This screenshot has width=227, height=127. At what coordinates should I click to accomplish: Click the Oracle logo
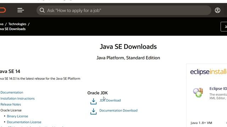point(3,10)
